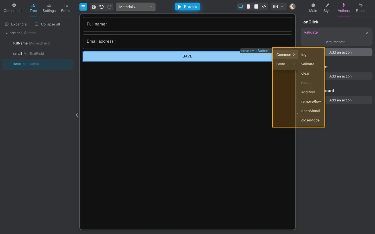Redo the last change
Image resolution: width=375 pixels, height=234 pixels.
110,7
